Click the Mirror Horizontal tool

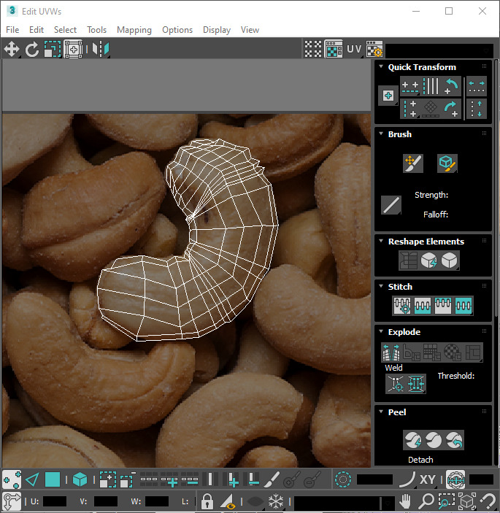101,50
